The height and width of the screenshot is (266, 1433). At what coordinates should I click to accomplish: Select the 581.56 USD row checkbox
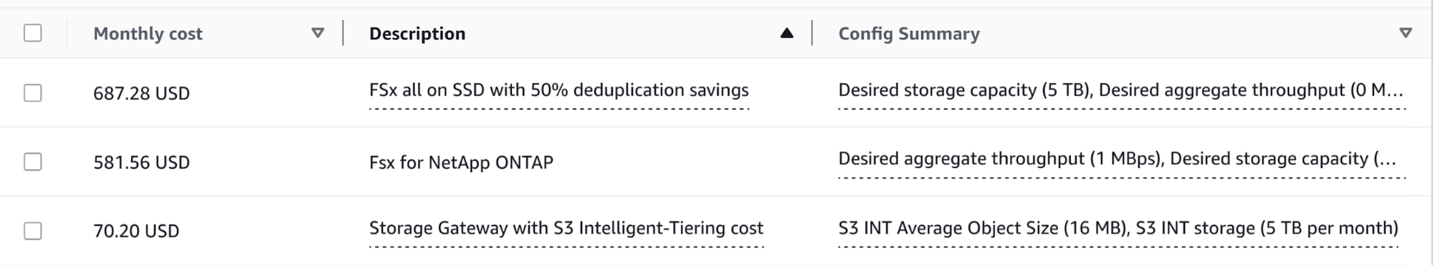33,162
